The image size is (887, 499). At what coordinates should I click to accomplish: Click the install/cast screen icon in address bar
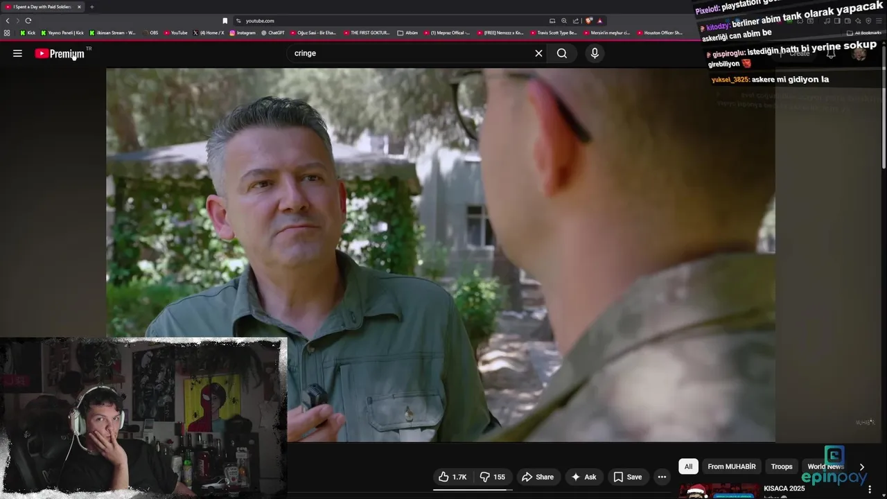[552, 21]
